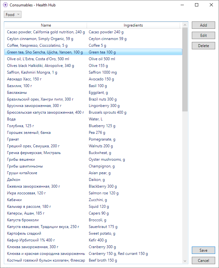Pick the Икра лососевая, 120 г entry

tap(26, 193)
